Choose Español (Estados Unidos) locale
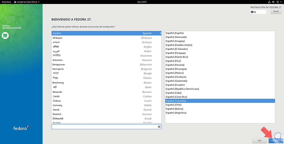 [x=220, y=45]
